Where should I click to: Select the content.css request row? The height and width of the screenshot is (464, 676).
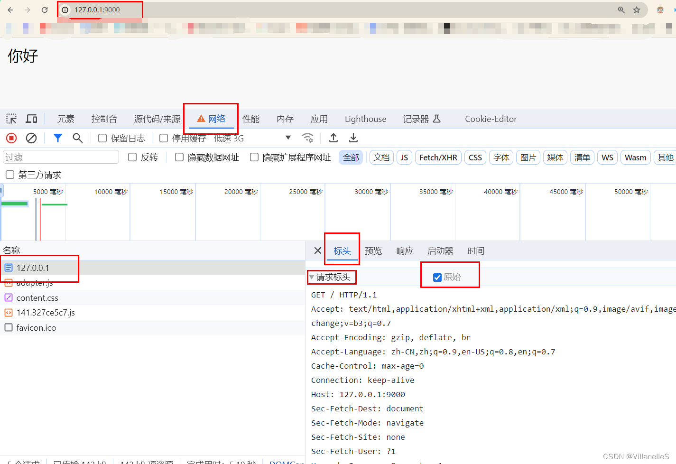pos(152,297)
